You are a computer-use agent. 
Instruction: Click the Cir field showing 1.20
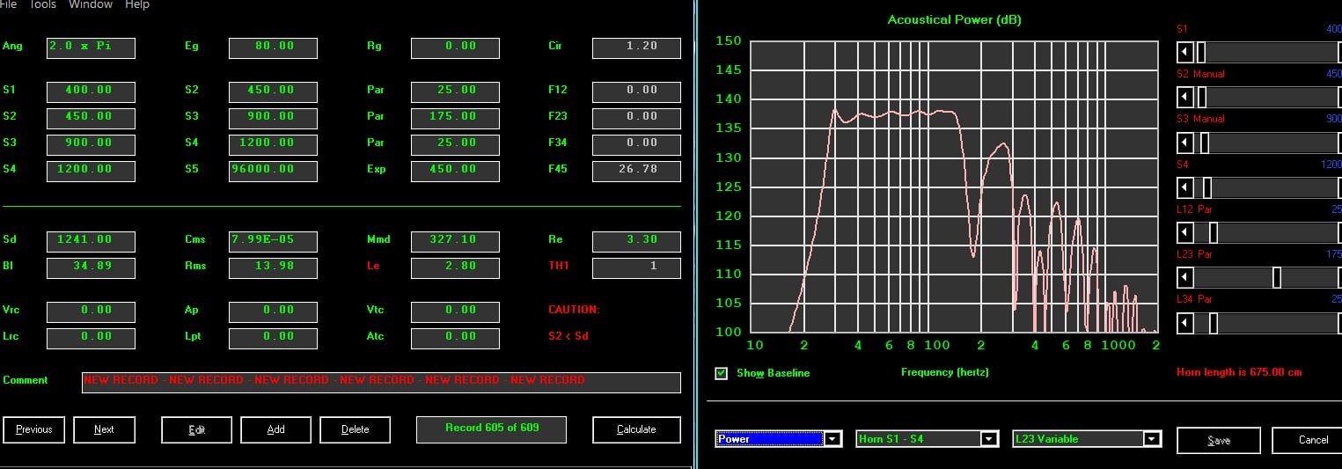[636, 48]
